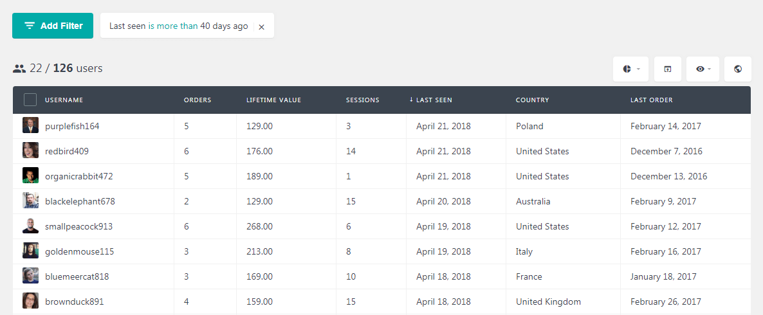The width and height of the screenshot is (763, 315).
Task: Click orders value 2 for blackelephant678
Action: pyautogui.click(x=187, y=201)
